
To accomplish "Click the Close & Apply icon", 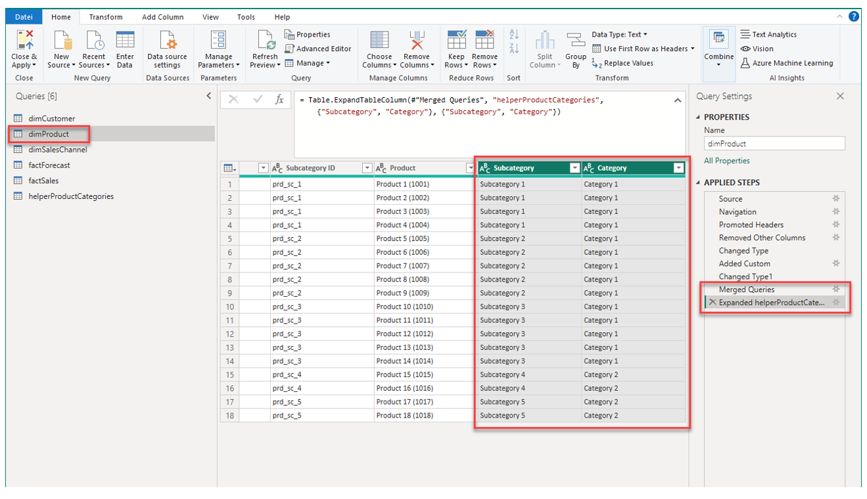I will tap(24, 41).
